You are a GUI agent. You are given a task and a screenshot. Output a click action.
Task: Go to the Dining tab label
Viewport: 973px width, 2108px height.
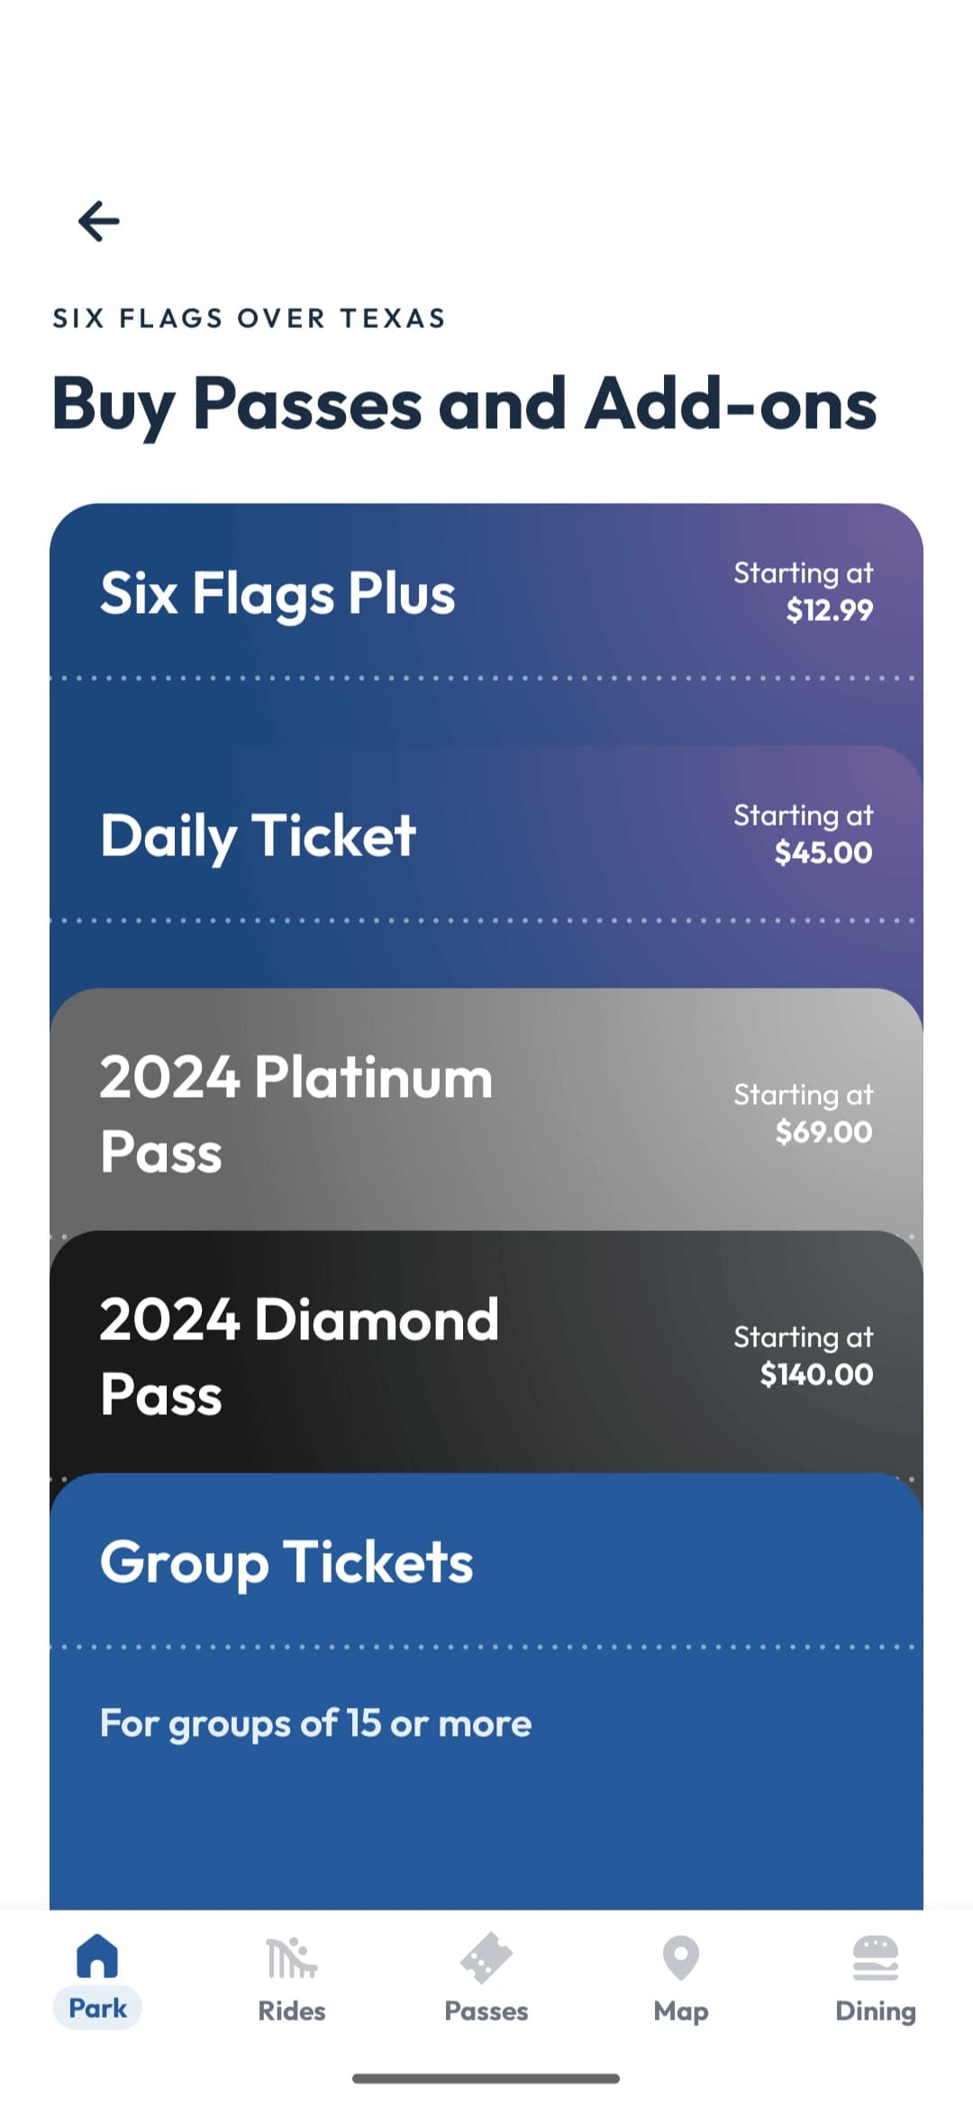[875, 2011]
